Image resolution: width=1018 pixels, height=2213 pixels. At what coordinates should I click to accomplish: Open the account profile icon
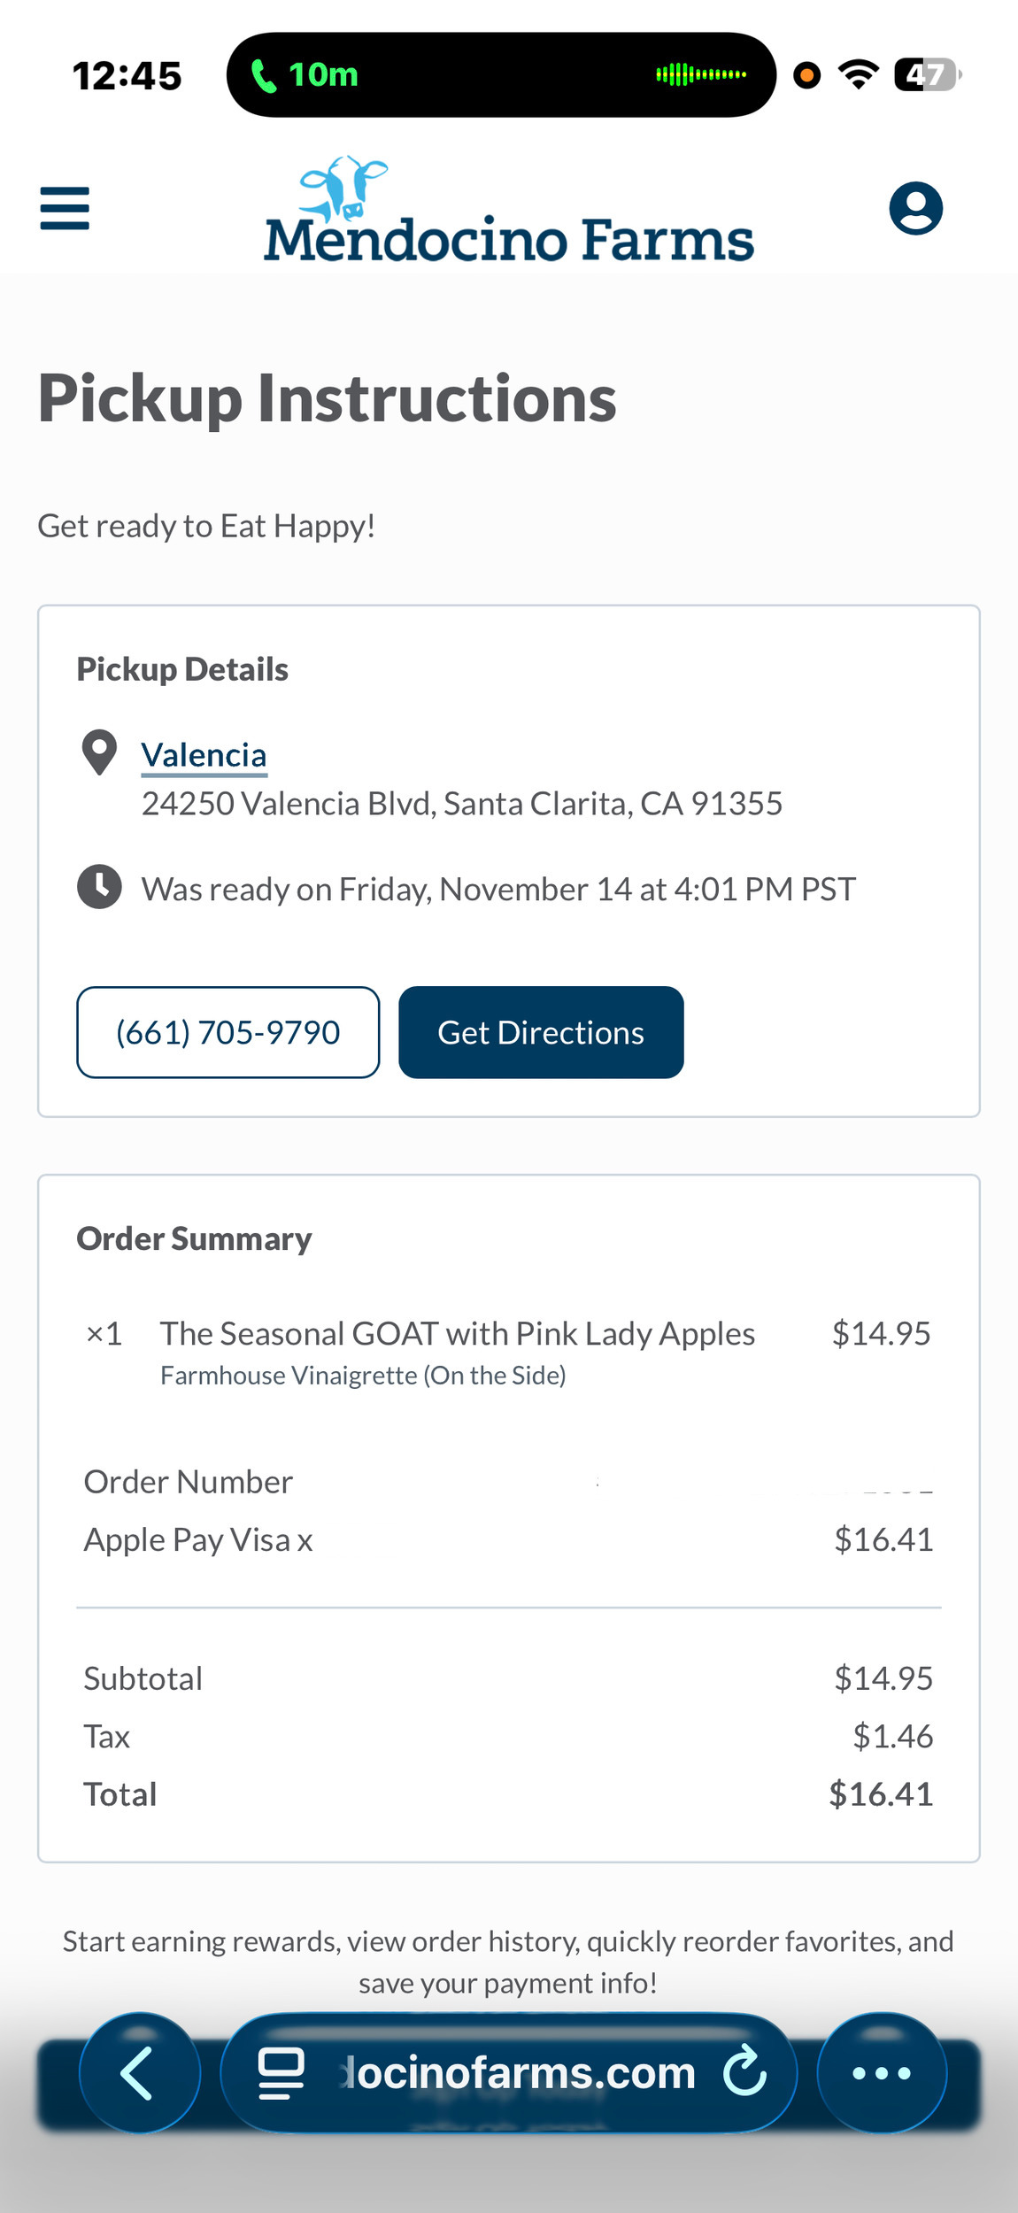coord(915,209)
